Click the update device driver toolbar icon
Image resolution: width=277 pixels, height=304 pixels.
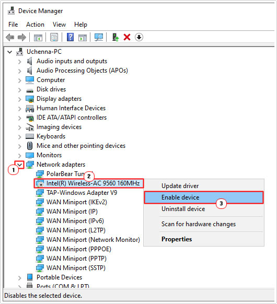[116, 37]
